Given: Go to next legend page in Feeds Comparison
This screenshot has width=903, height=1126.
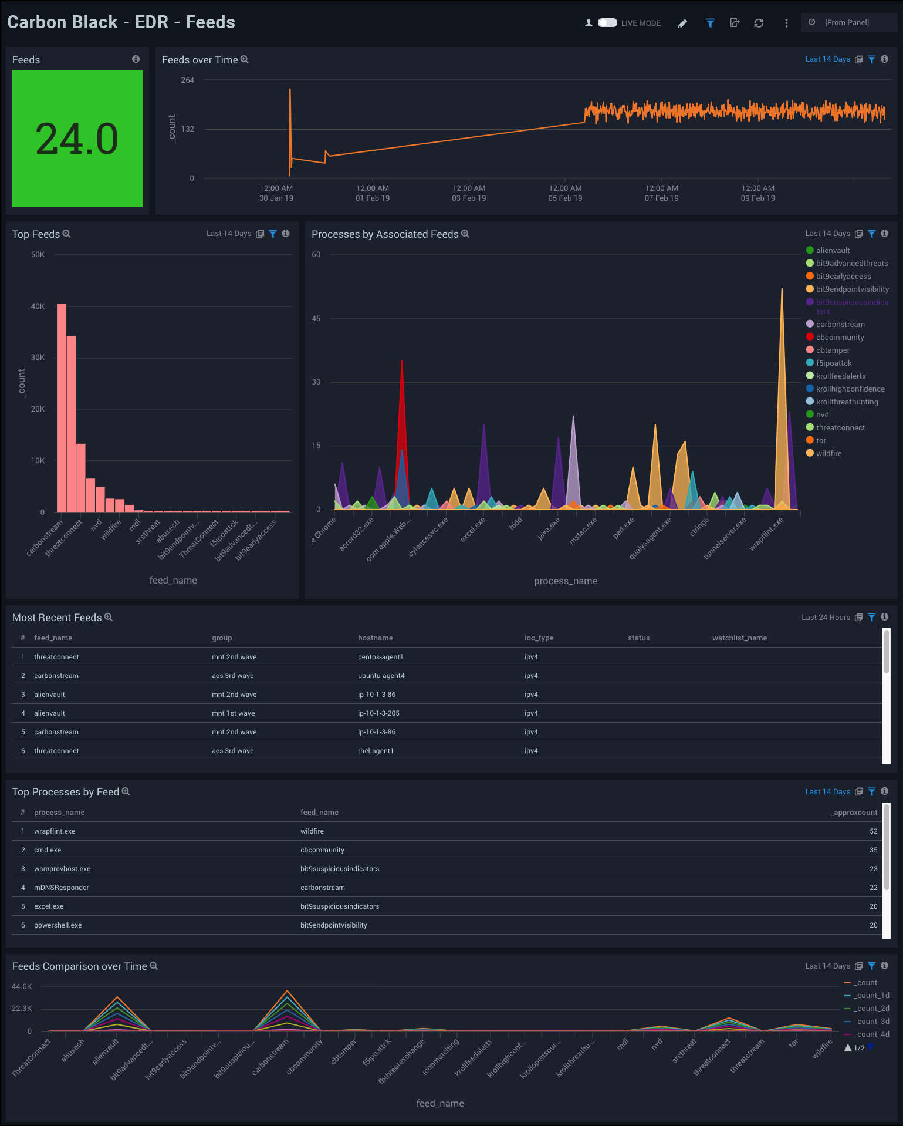Looking at the screenshot, I should click(871, 1047).
